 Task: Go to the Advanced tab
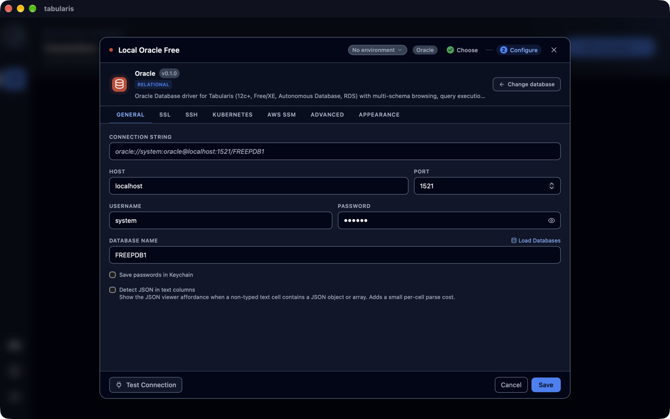pos(327,115)
